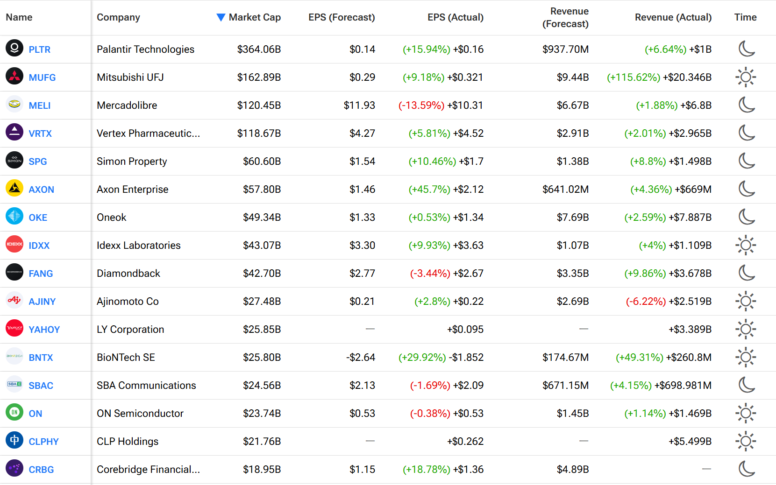Viewport: 776px width, 485px height.
Task: Click Mitsubishi revenue actual +$20.346B
Action: click(x=687, y=77)
